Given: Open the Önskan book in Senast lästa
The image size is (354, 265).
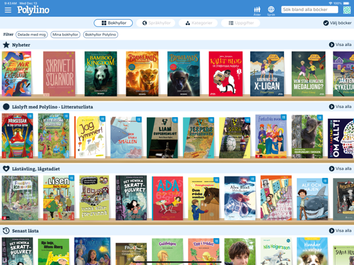Looking at the screenshot, I should [92, 252].
